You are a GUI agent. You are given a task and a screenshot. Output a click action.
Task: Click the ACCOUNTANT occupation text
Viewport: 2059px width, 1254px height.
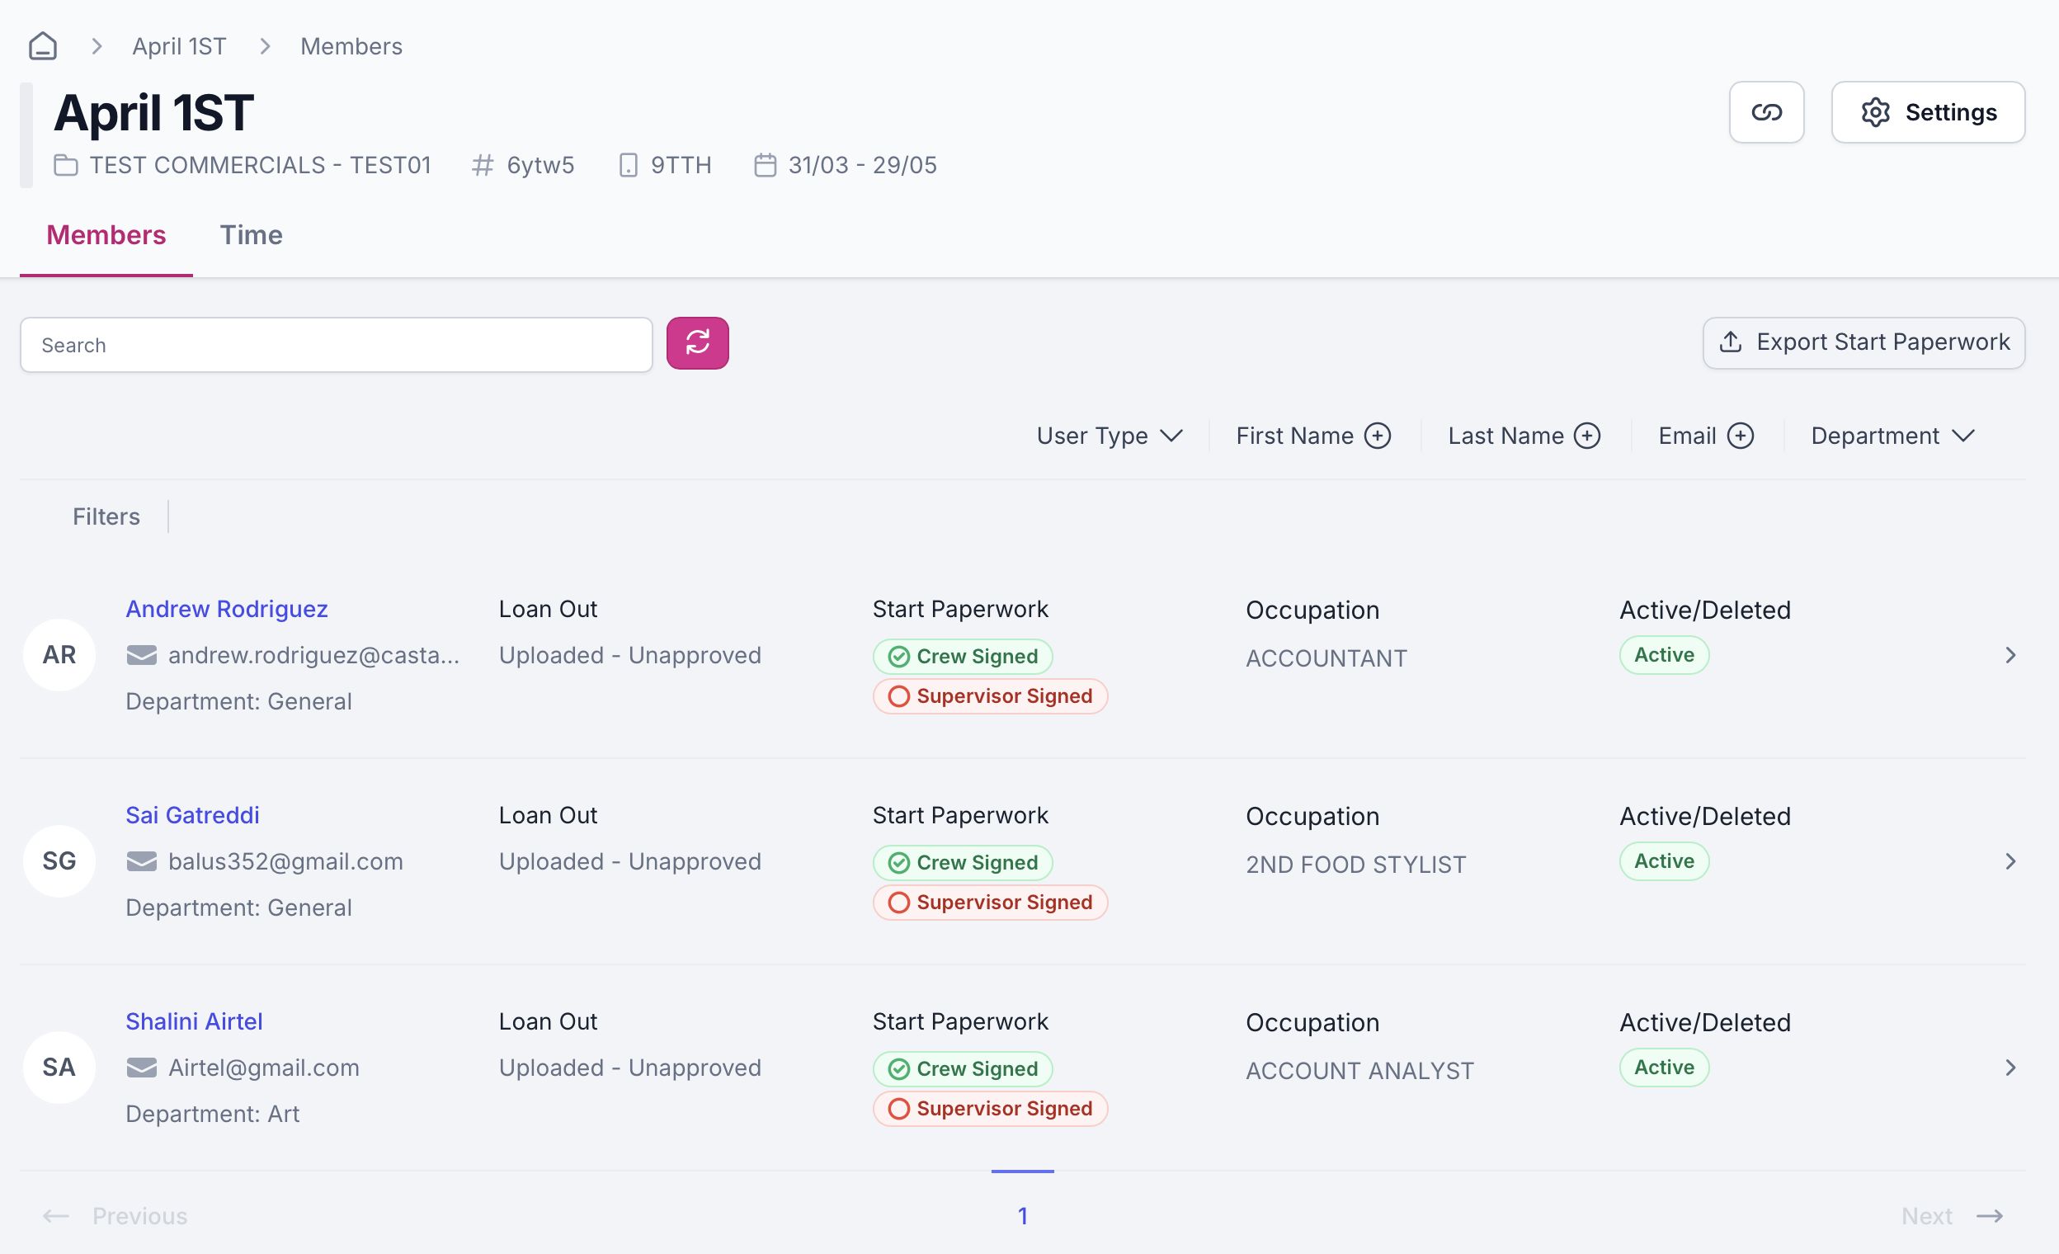pos(1326,658)
